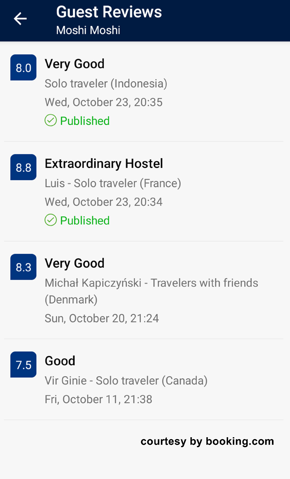The height and width of the screenshot is (479, 290).
Task: Click Luis's review published checkmark icon
Action: (51, 220)
